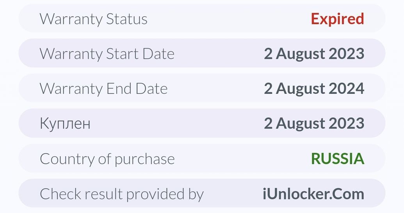The height and width of the screenshot is (213, 404).
Task: Click blank middle of Куплен row
Action: (176, 124)
